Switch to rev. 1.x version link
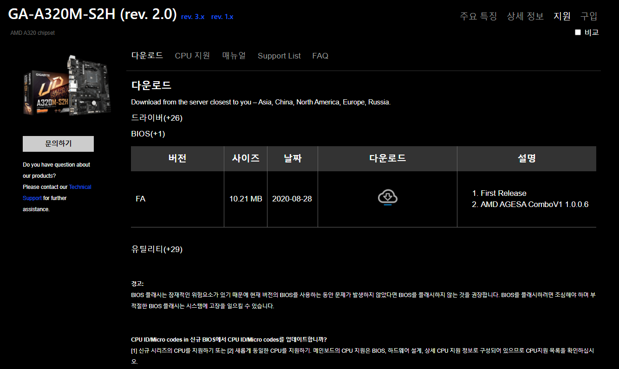619x369 pixels. coord(222,17)
